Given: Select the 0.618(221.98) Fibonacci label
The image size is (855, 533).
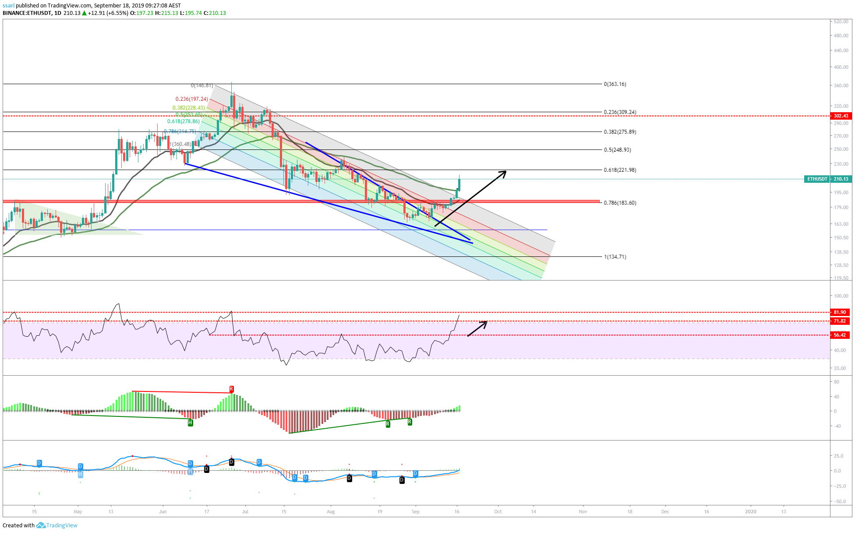Looking at the screenshot, I should (x=620, y=170).
